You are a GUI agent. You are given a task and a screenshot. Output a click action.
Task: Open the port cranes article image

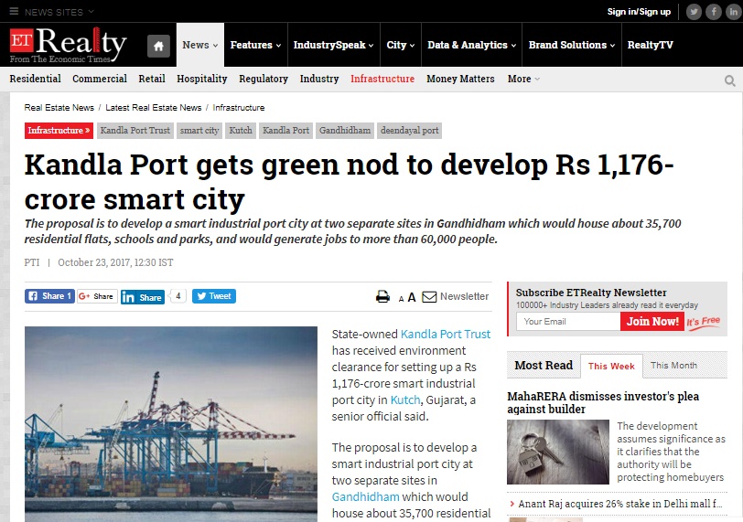(171, 424)
